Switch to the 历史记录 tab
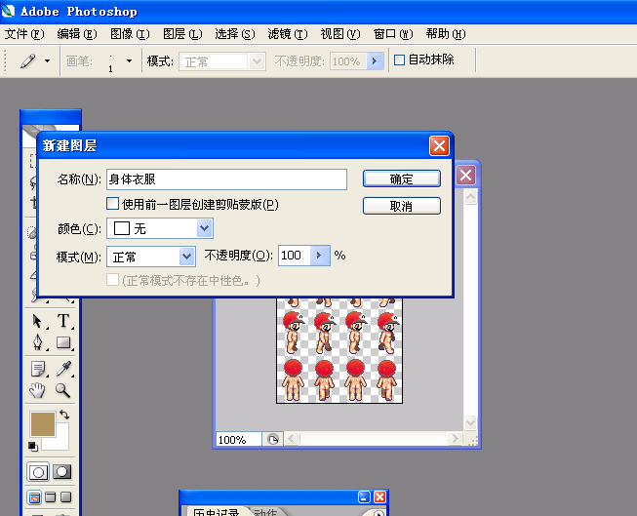This screenshot has height=516, width=637. click(x=217, y=512)
